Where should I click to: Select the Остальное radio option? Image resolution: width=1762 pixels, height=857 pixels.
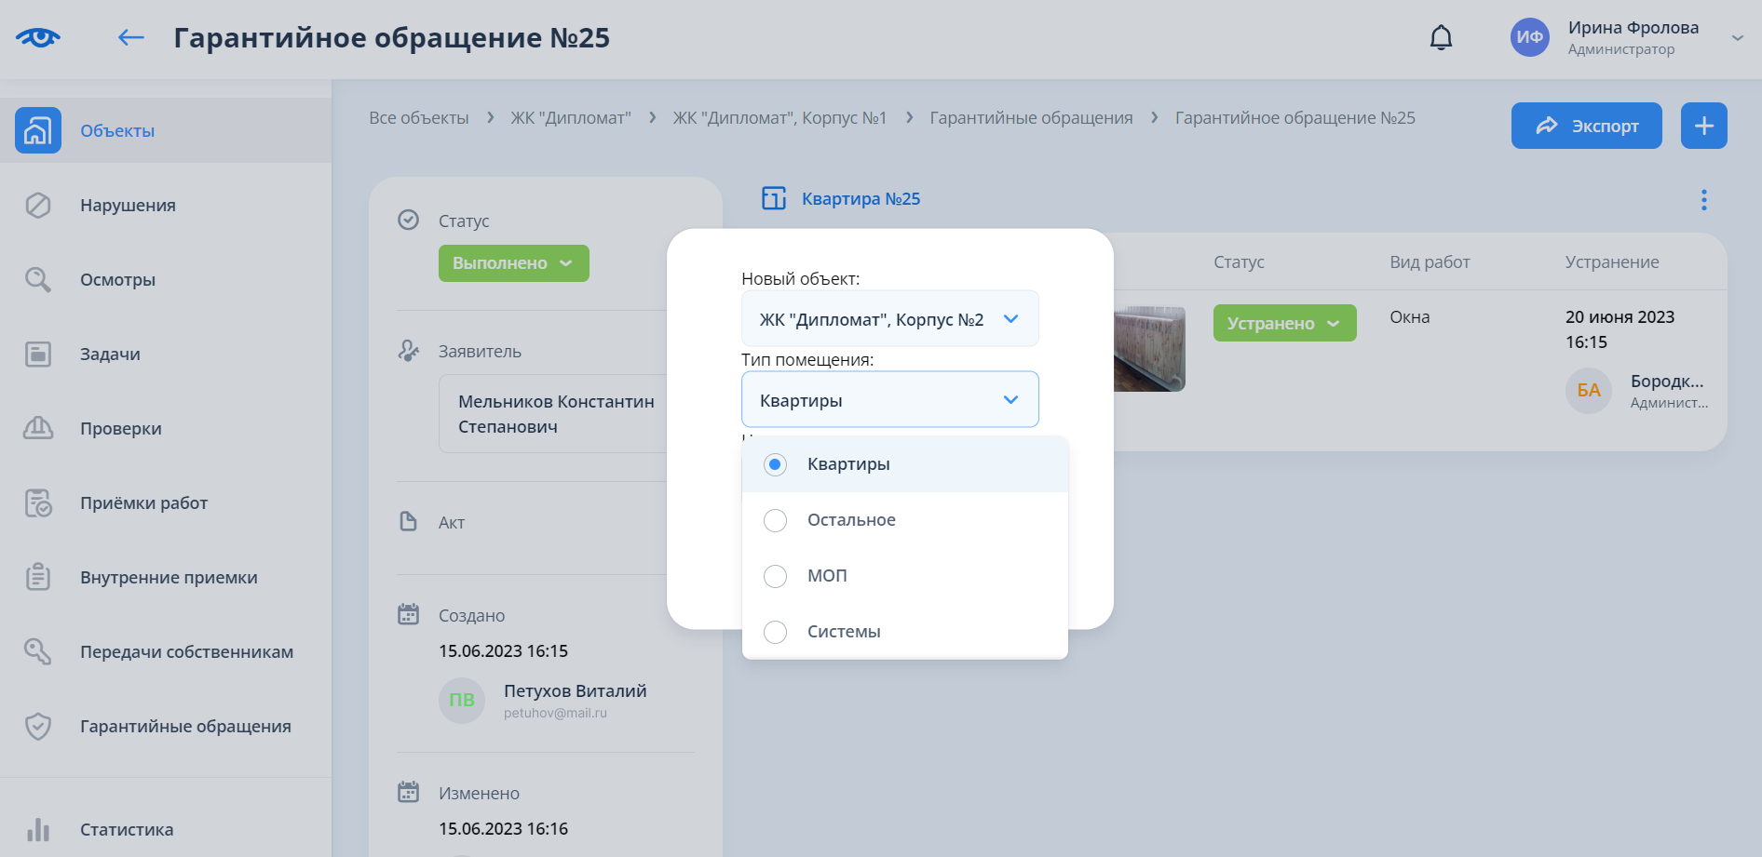click(775, 520)
